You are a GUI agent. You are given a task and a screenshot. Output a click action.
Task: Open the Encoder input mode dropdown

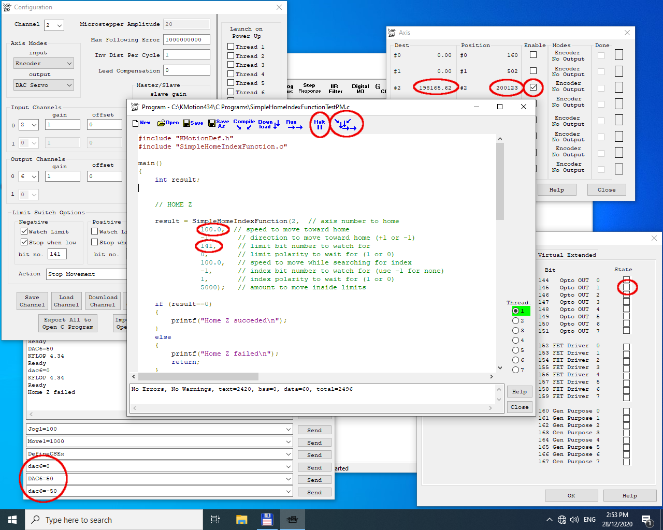pos(44,63)
